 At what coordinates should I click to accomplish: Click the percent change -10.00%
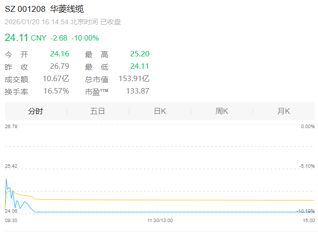coord(85,38)
